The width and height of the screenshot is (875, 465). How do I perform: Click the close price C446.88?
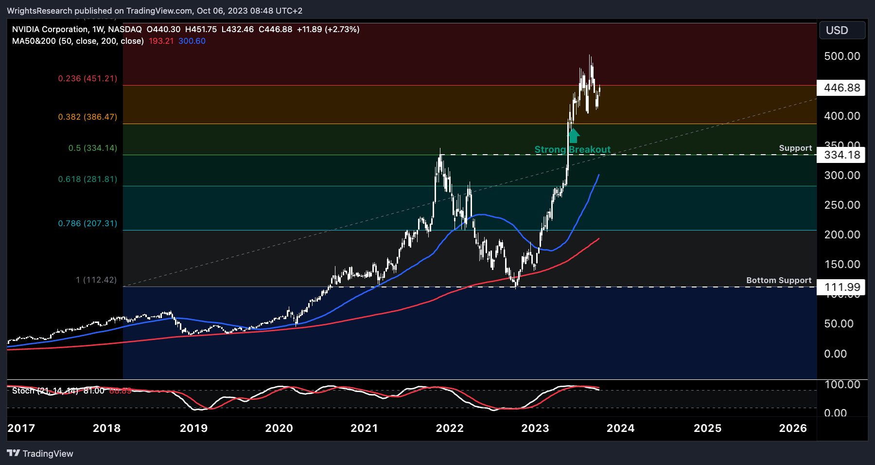[x=275, y=29]
